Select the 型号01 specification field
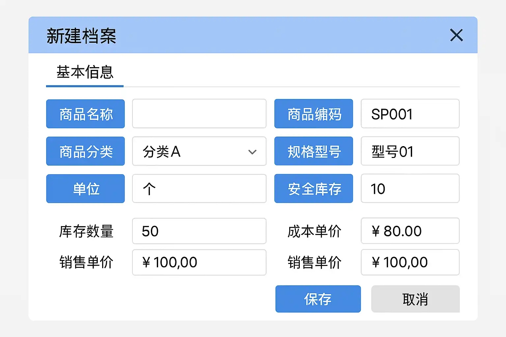 (410, 151)
